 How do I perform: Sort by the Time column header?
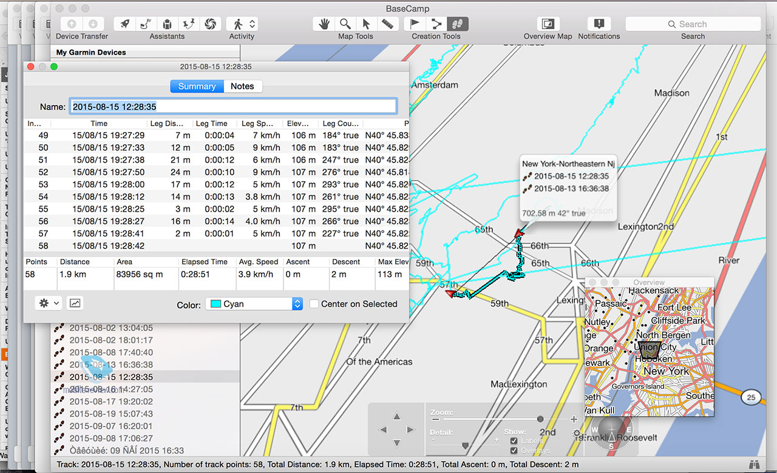(x=99, y=123)
